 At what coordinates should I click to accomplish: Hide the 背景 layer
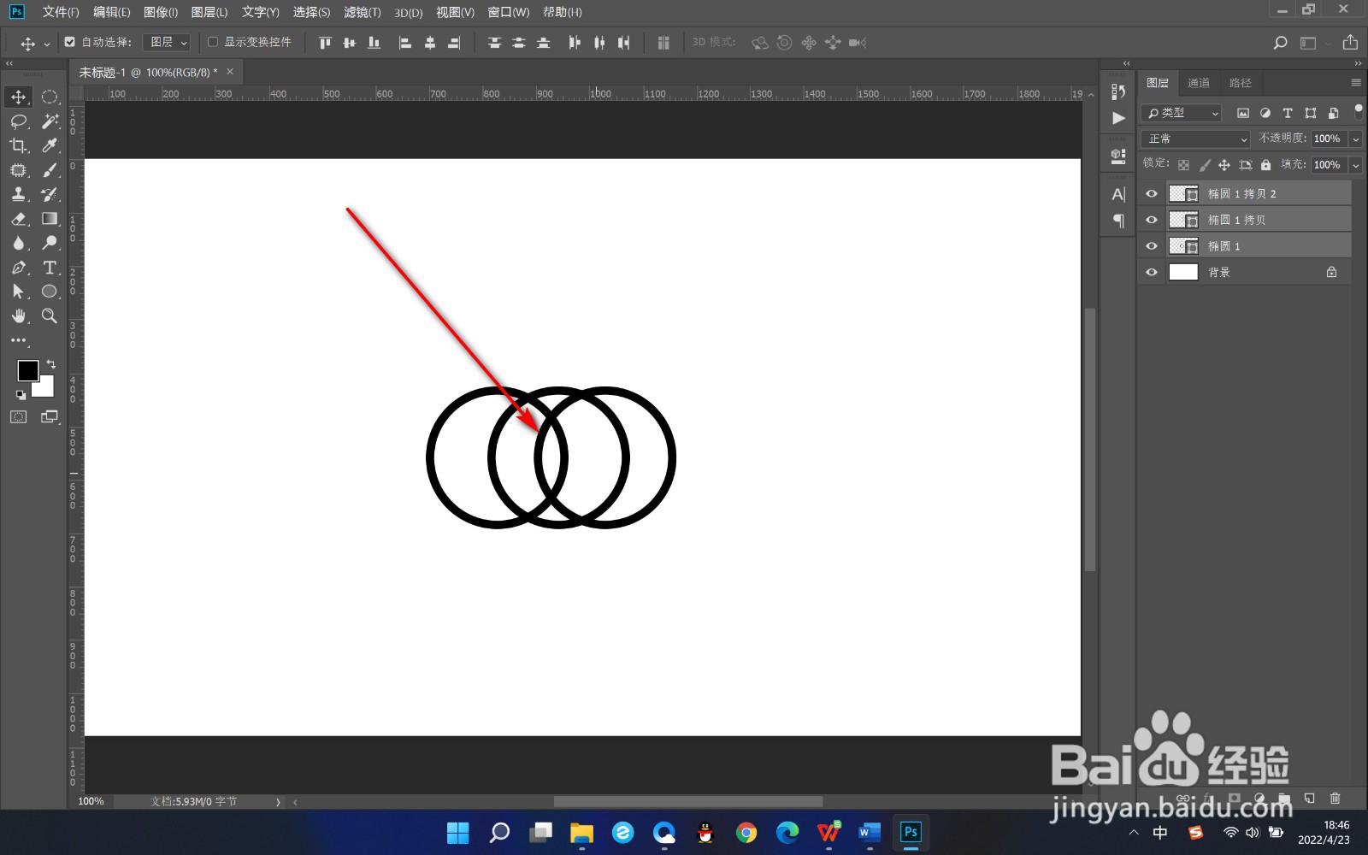coord(1152,272)
